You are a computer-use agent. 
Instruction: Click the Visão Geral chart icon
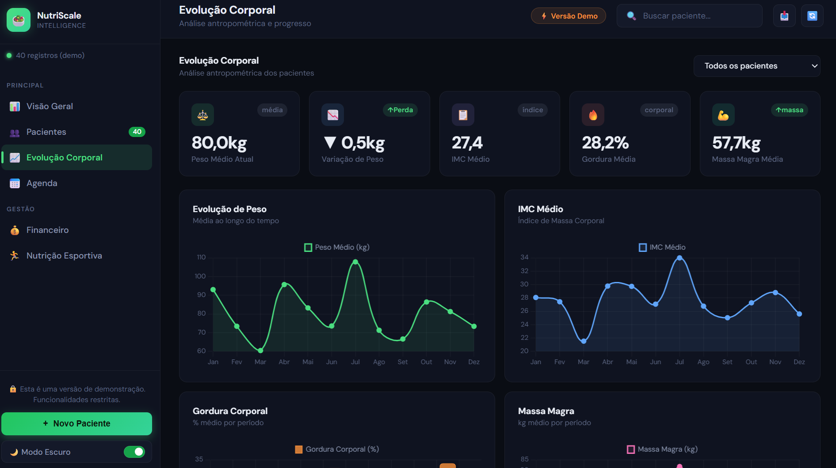[15, 107]
